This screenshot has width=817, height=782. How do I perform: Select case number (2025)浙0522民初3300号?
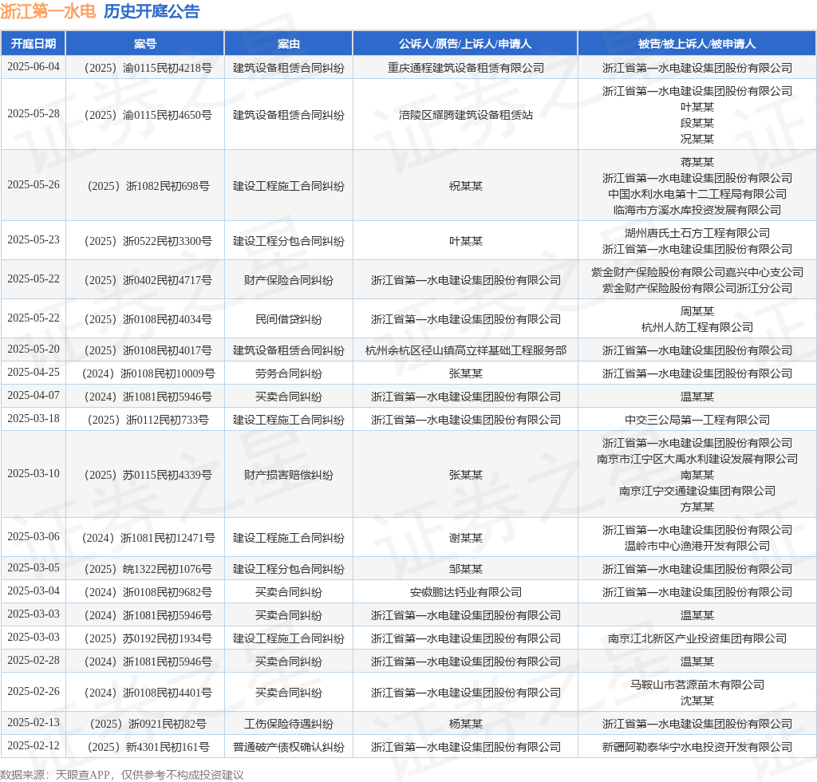(x=148, y=241)
